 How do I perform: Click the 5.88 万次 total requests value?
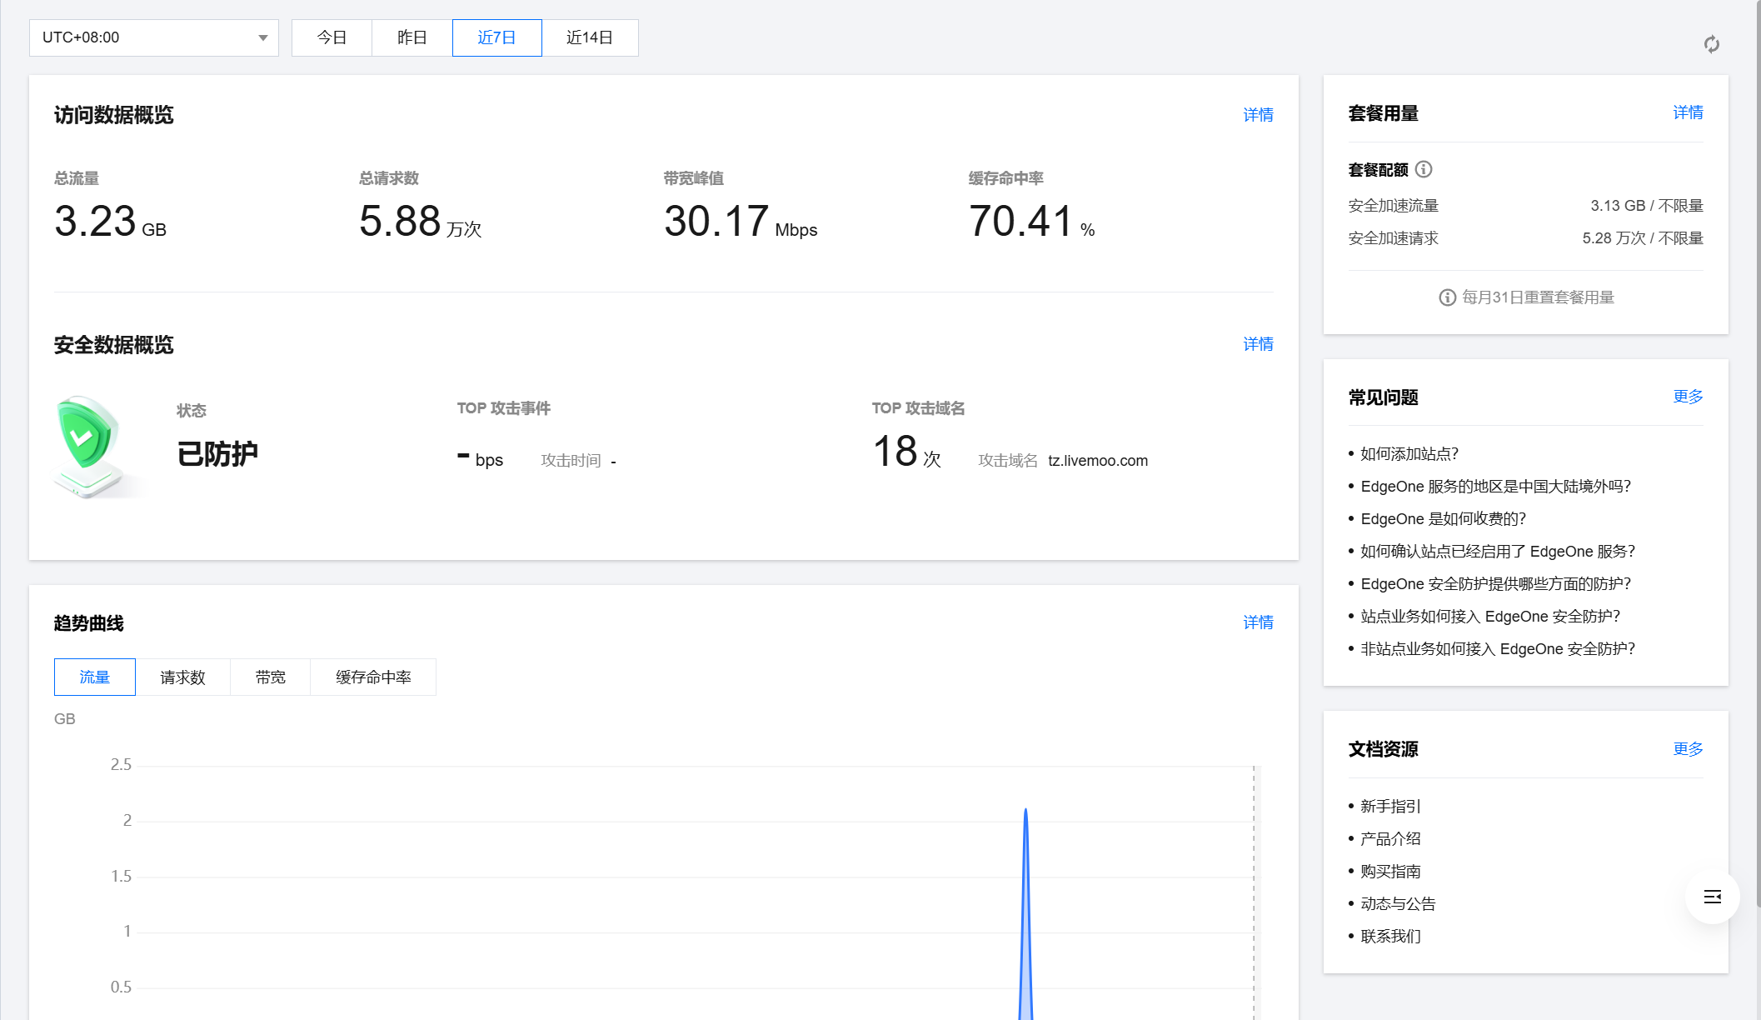421,222
